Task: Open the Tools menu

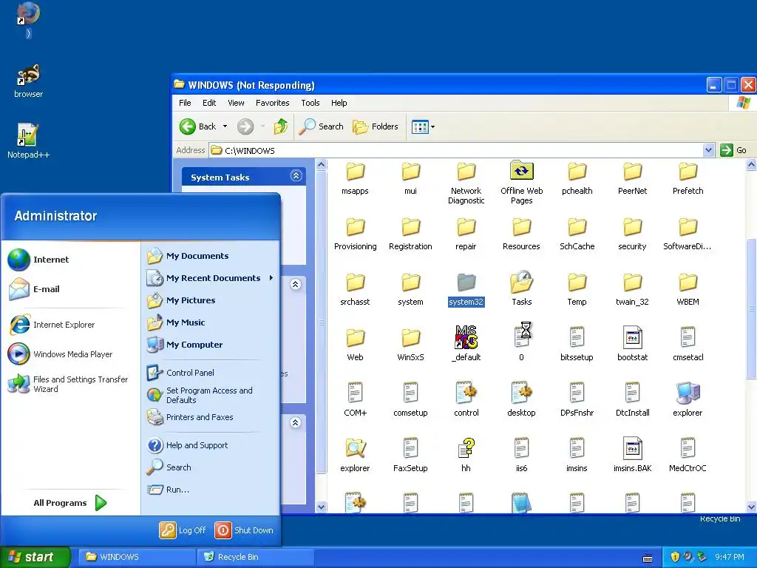Action: pos(310,103)
